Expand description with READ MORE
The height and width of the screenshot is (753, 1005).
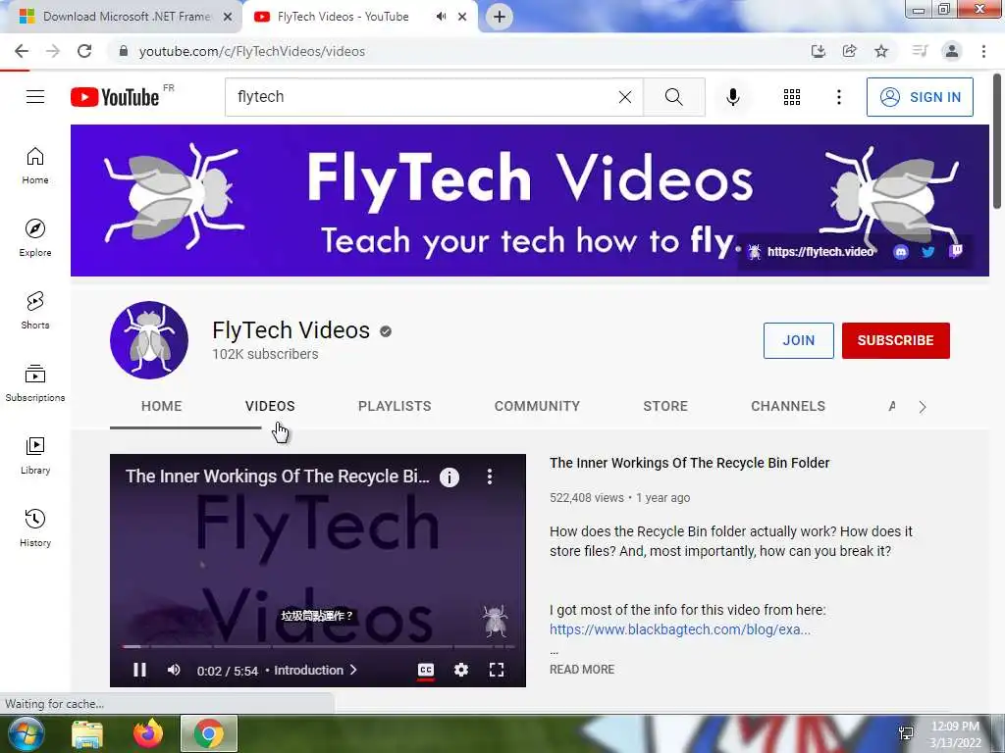[582, 669]
